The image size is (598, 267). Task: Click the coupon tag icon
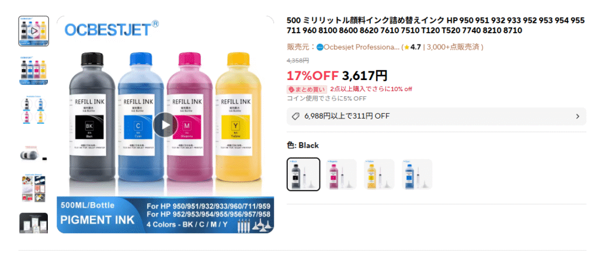coord(295,116)
